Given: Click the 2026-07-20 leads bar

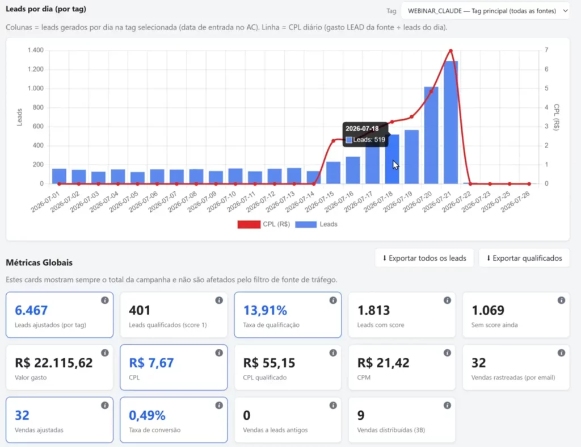Looking at the screenshot, I should [x=431, y=135].
